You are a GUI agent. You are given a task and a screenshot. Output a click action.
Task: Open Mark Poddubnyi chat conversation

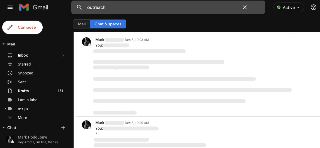36,139
